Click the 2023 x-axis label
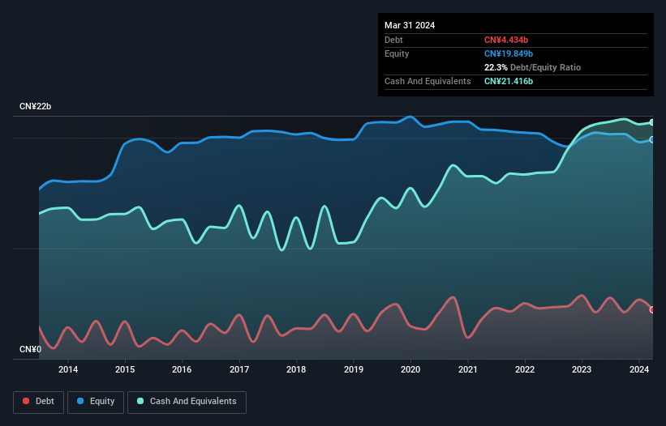 (582, 369)
